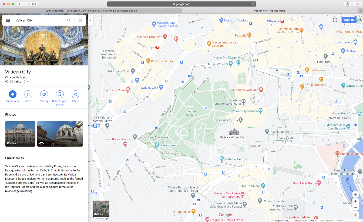The height and width of the screenshot is (222, 363).
Task: Switch the map to Satellite view
Action: pyautogui.click(x=101, y=209)
